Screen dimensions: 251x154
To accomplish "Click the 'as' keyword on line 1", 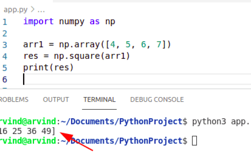I will tap(95, 22).
